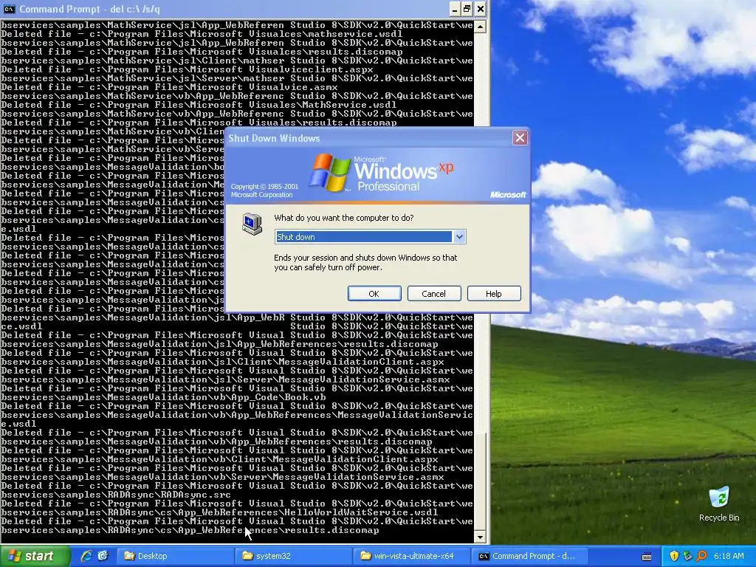Switch to the system32 folder taskbar button
Image resolution: width=756 pixels, height=567 pixels.
point(294,556)
